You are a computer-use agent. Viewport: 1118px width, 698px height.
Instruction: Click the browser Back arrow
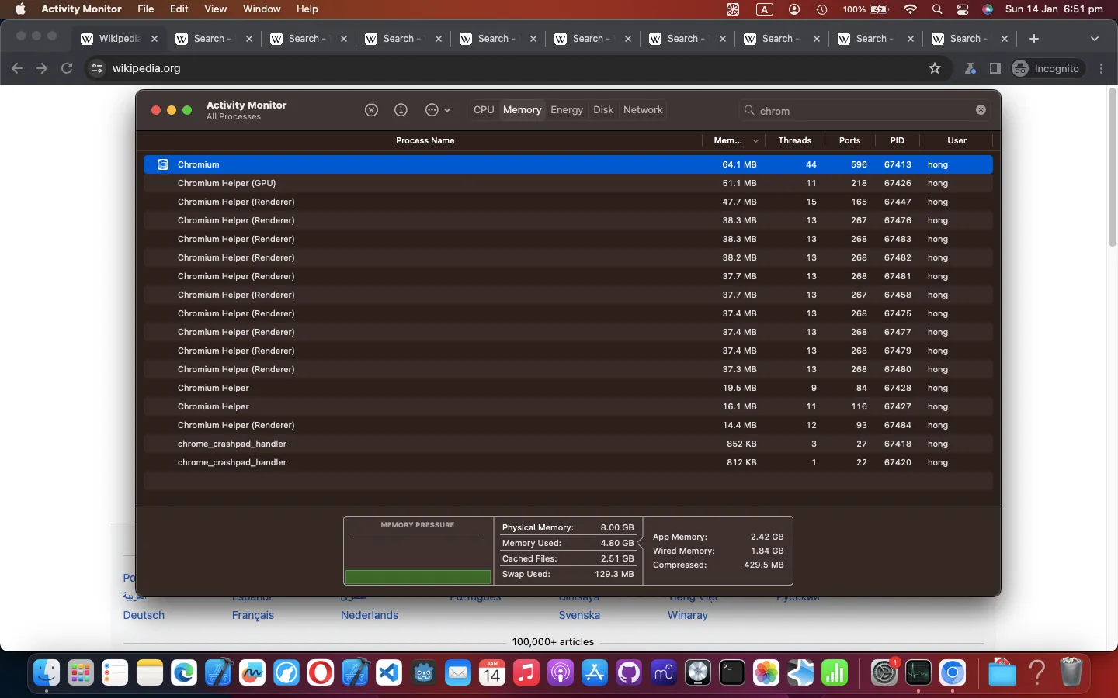[x=17, y=68]
